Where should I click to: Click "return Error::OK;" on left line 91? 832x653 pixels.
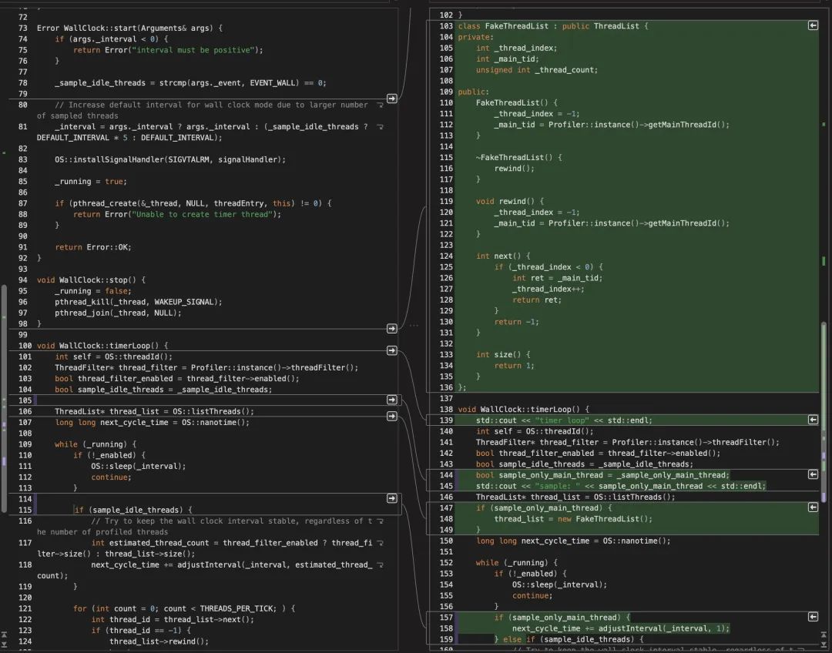point(93,247)
